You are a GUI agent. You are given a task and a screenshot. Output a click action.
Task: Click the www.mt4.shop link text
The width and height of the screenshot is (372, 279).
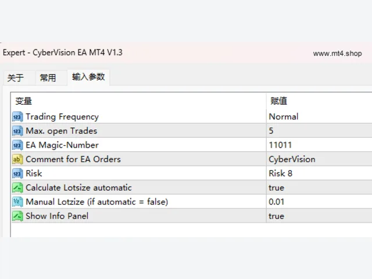(x=337, y=53)
